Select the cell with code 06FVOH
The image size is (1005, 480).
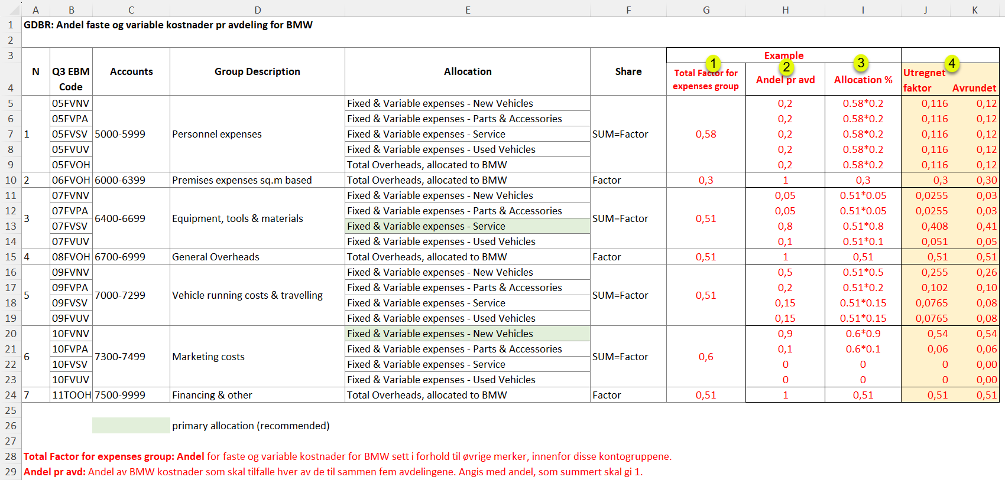(x=71, y=180)
